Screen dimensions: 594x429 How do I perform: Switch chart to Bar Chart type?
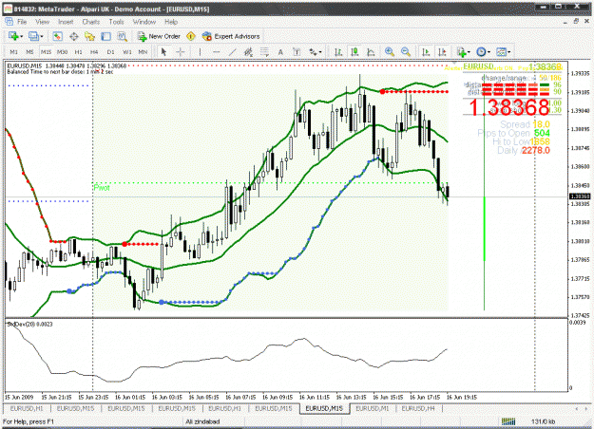tap(338, 52)
